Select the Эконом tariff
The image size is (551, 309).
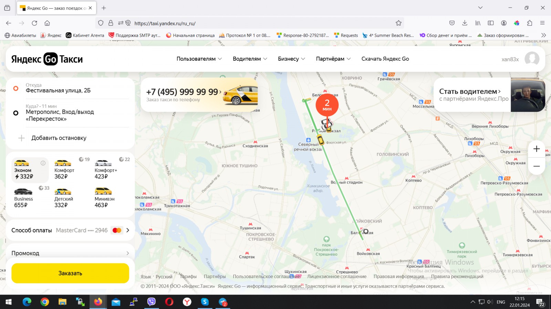coord(30,170)
